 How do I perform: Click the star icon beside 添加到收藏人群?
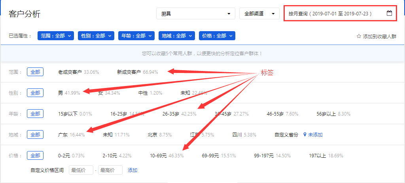tap(358, 36)
